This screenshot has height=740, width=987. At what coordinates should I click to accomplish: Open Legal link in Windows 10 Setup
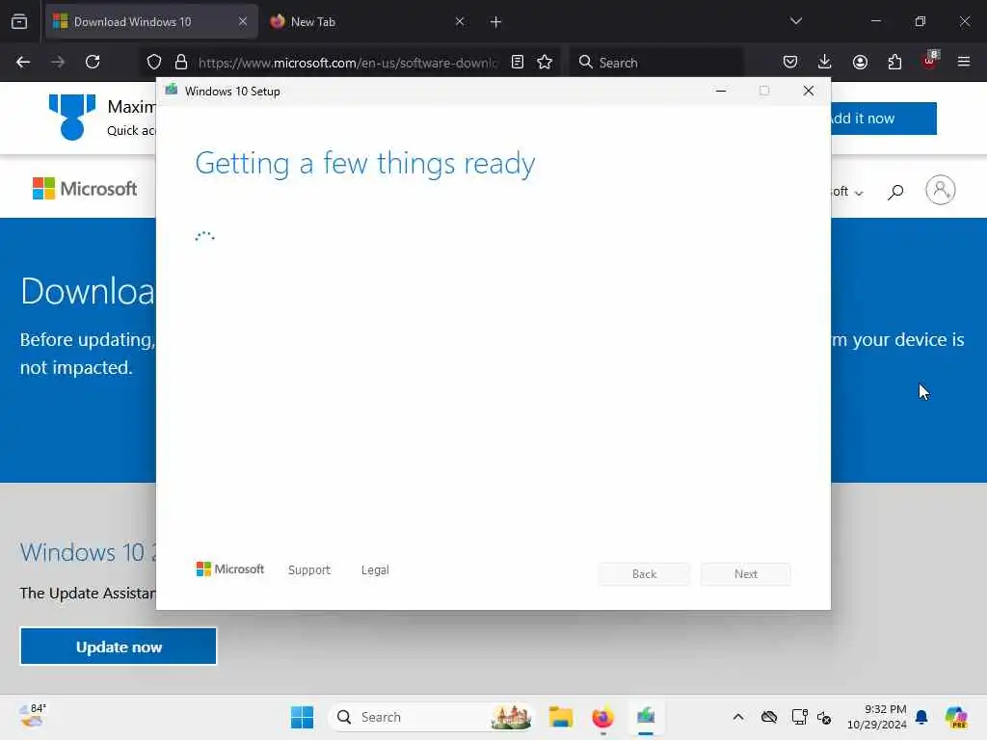pos(375,569)
